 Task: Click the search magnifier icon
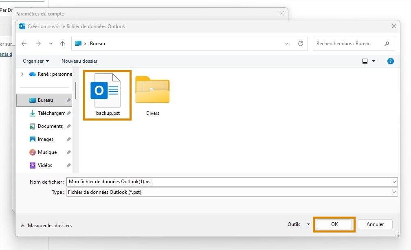387,44
